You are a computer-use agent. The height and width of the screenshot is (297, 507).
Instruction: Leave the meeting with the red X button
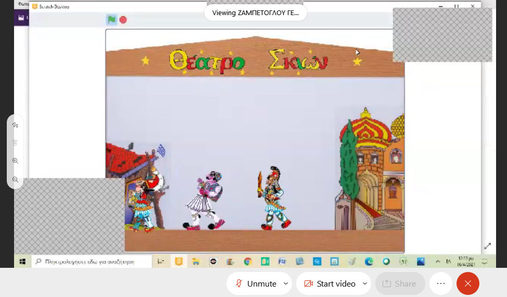click(467, 283)
